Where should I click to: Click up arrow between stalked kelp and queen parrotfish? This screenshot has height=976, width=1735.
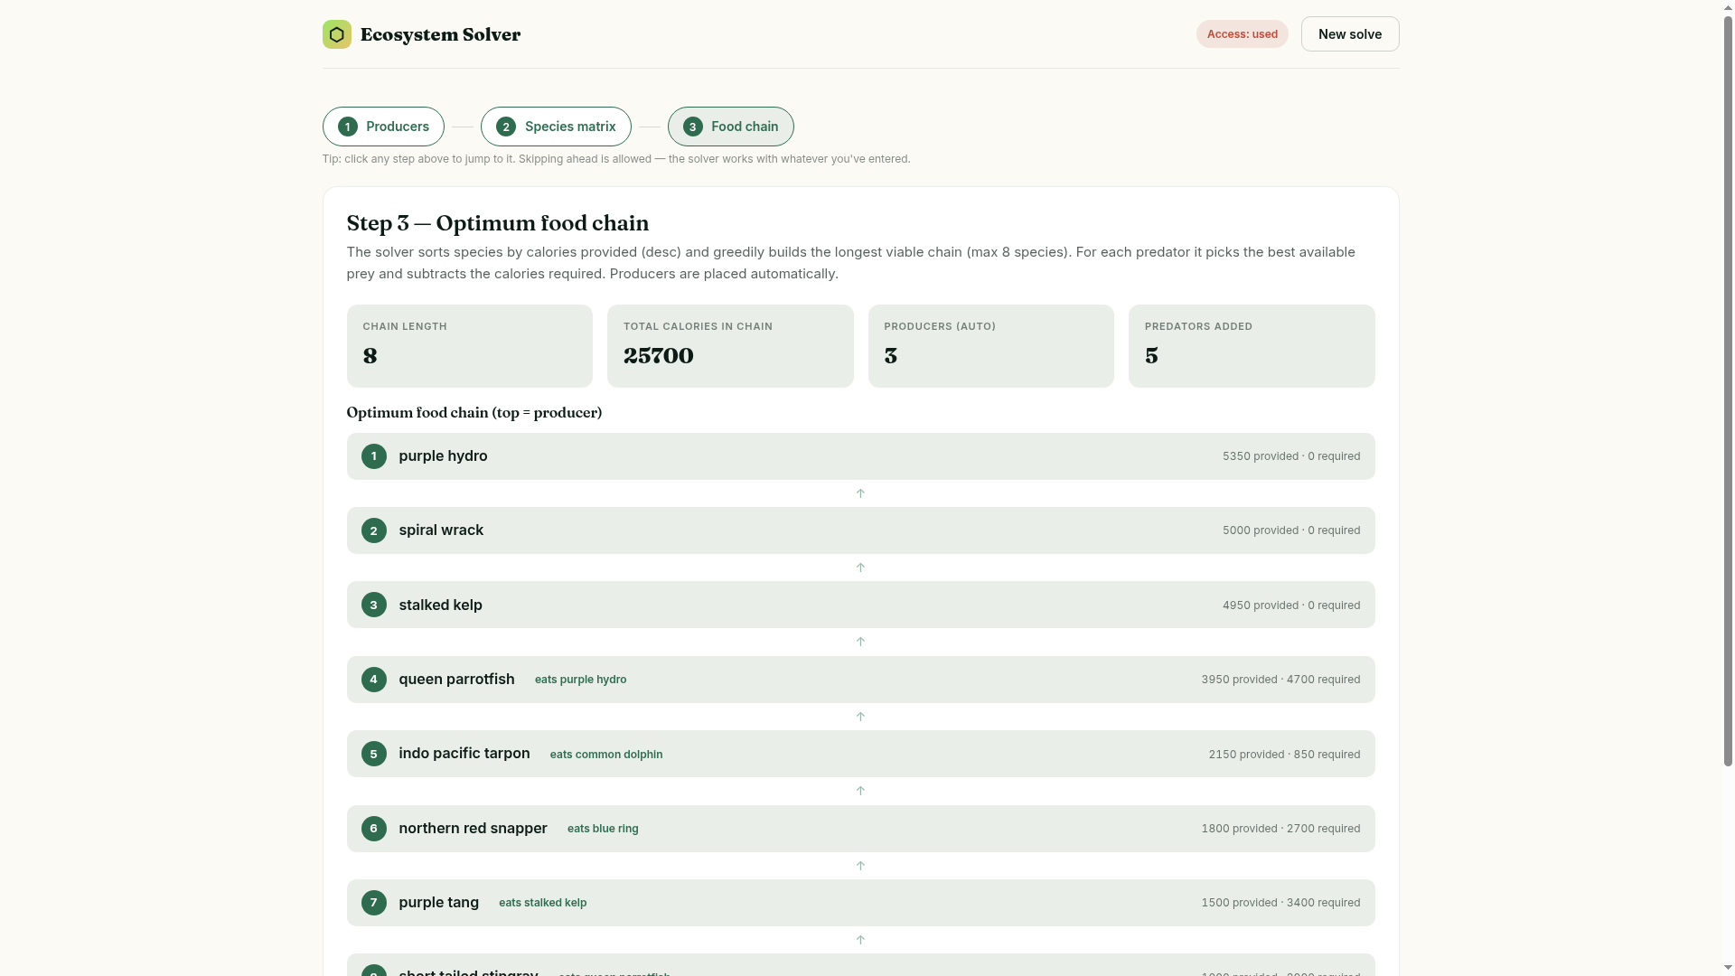(x=860, y=642)
